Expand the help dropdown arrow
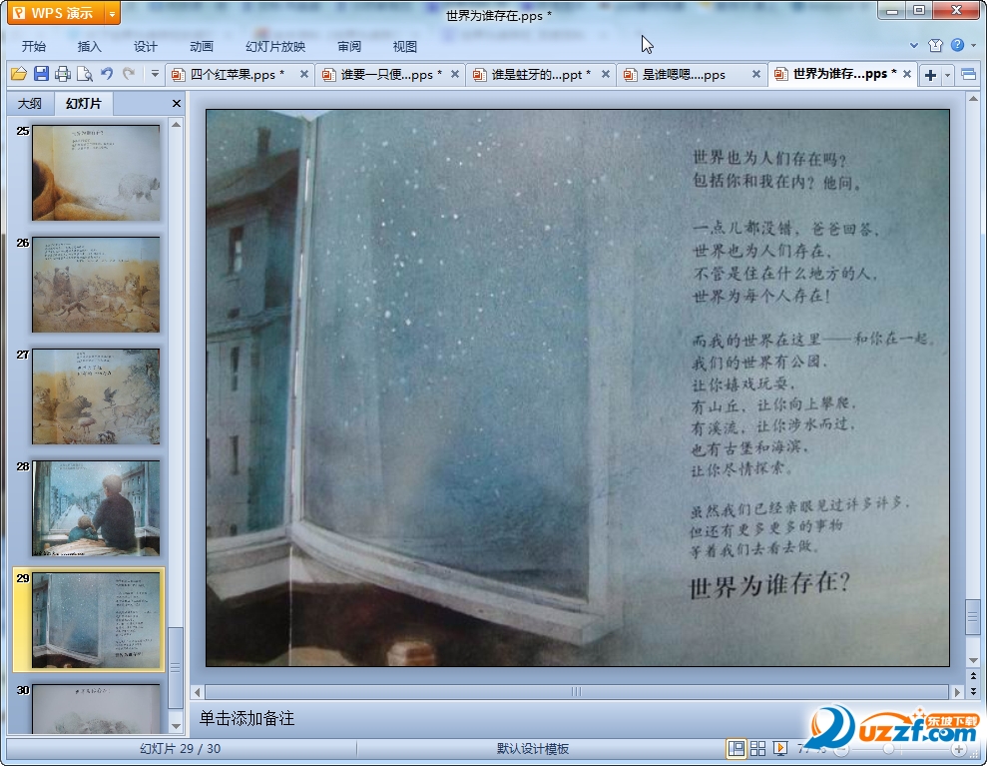Screen dimensions: 987x766 click(x=974, y=45)
